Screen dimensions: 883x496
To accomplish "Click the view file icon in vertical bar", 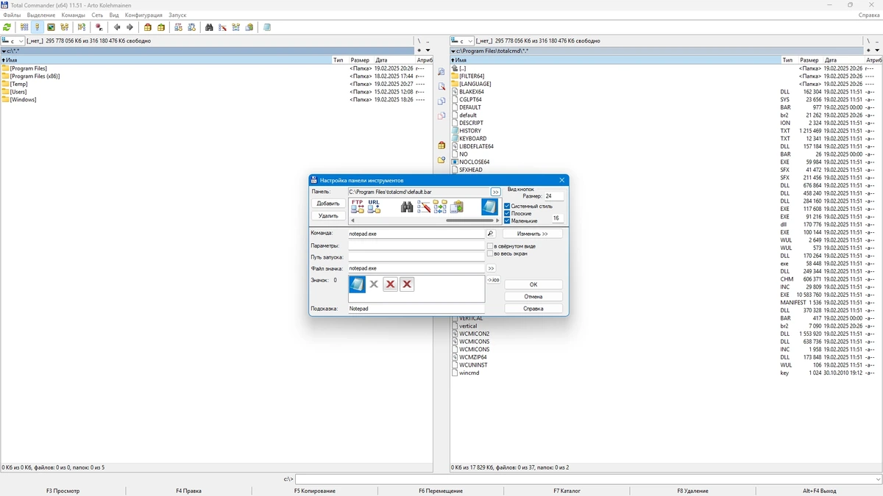I will (441, 71).
